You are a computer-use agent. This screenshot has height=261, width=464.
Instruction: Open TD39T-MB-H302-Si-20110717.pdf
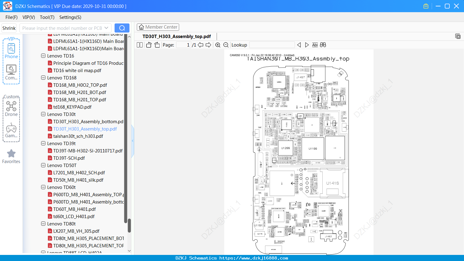coord(88,151)
